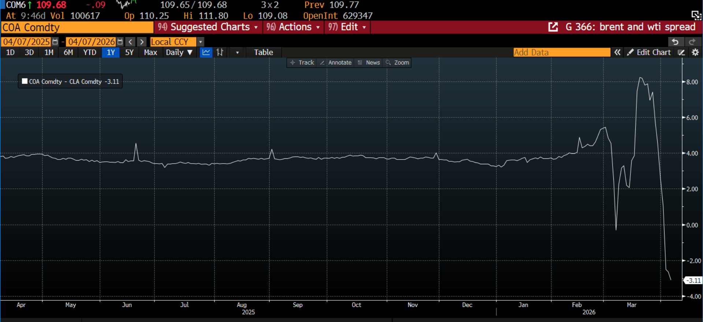Viewport: 703px width, 322px height.
Task: Open chart settings gear icon
Action: click(x=695, y=52)
